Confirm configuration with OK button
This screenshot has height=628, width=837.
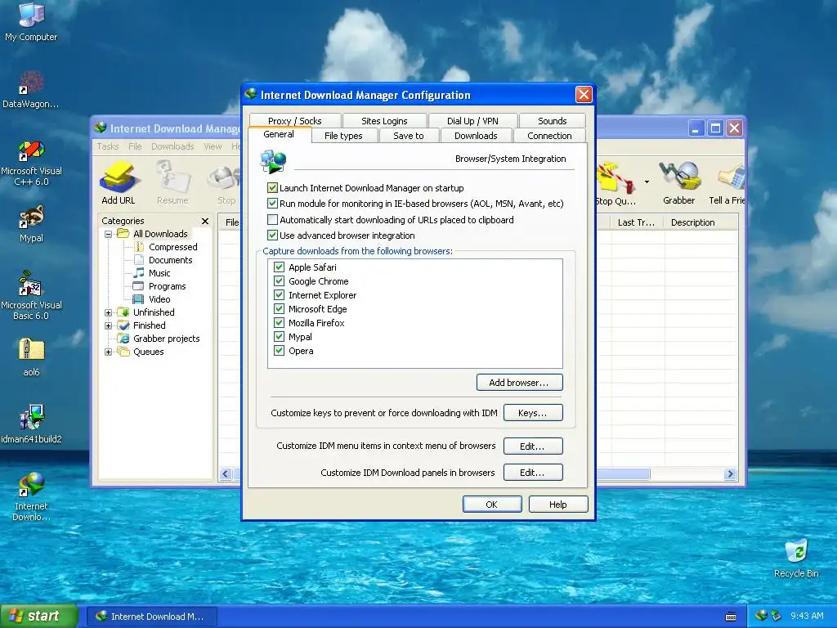tap(491, 504)
